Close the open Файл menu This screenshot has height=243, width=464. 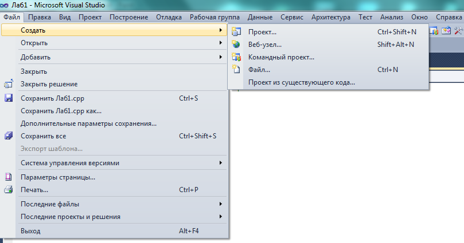click(x=12, y=17)
